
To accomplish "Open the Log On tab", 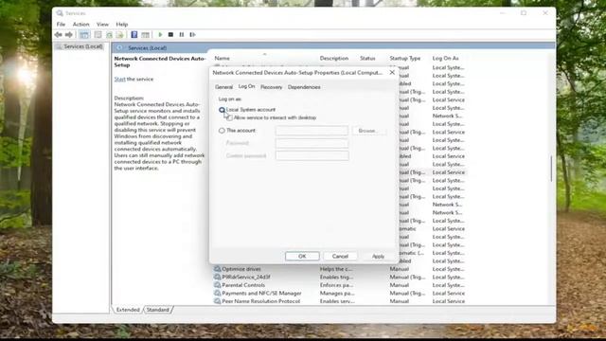I will pyautogui.click(x=246, y=86).
